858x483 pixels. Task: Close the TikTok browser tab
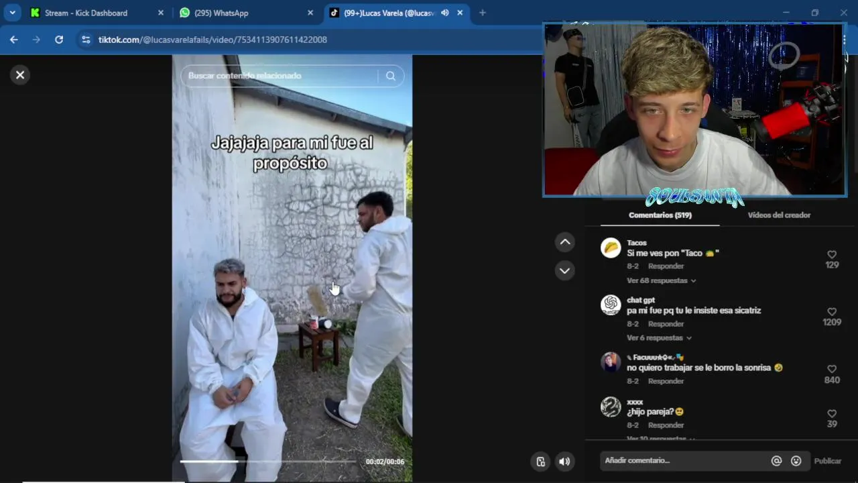coord(460,13)
